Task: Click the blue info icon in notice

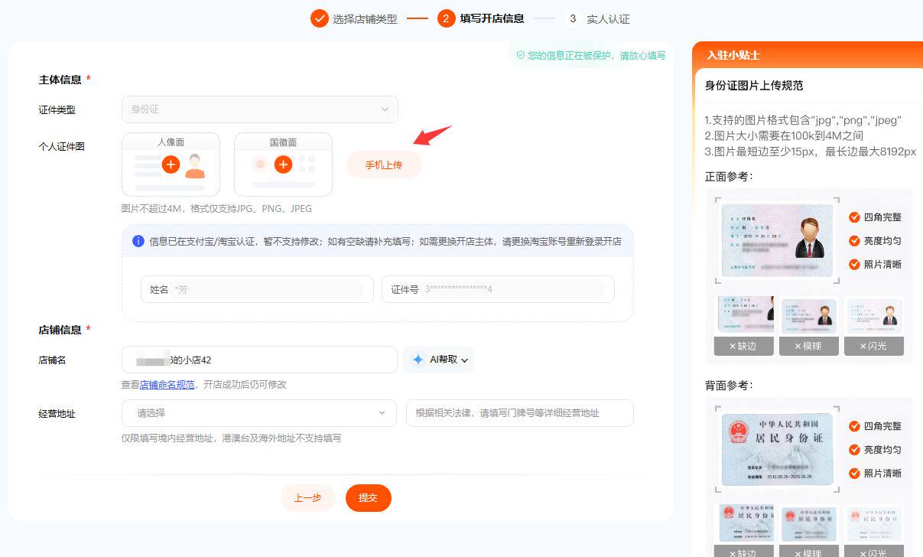Action: (138, 241)
